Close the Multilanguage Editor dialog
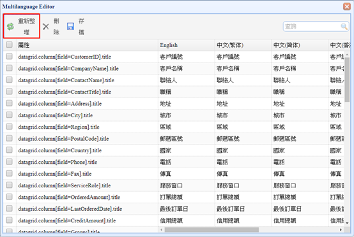Screen dimensions: 354x237 tap(347, 6)
